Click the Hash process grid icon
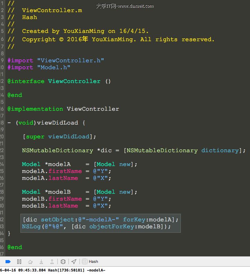The image size is (250, 276). (84, 261)
